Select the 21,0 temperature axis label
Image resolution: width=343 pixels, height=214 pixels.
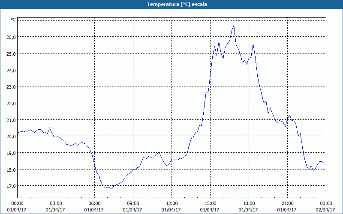click(x=12, y=120)
